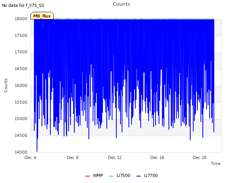This screenshot has width=244, height=183.
Task: Click the 15500 y-axis tick label
Action: click(21, 102)
